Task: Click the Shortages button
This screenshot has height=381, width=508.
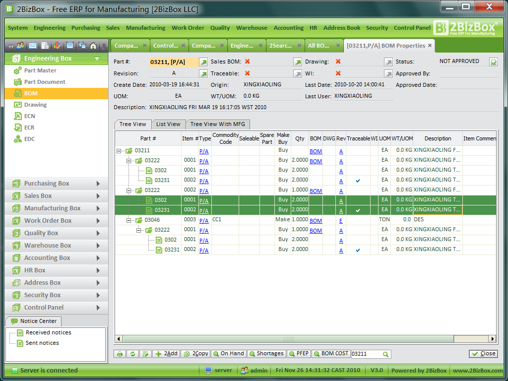Action: [266, 354]
